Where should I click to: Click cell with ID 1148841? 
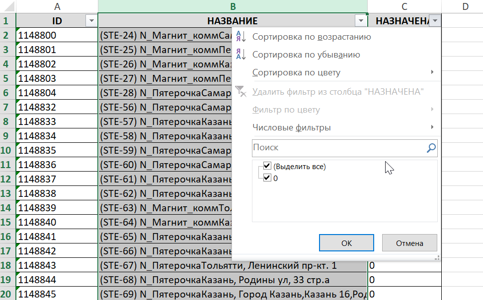57,237
